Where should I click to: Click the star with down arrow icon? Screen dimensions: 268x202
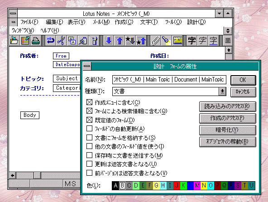point(130,41)
